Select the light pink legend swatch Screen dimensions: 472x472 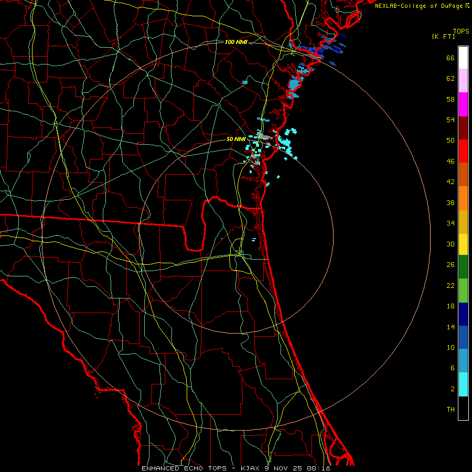(x=463, y=81)
